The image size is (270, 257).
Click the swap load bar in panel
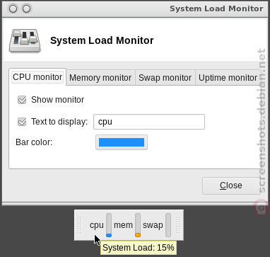(x=168, y=225)
